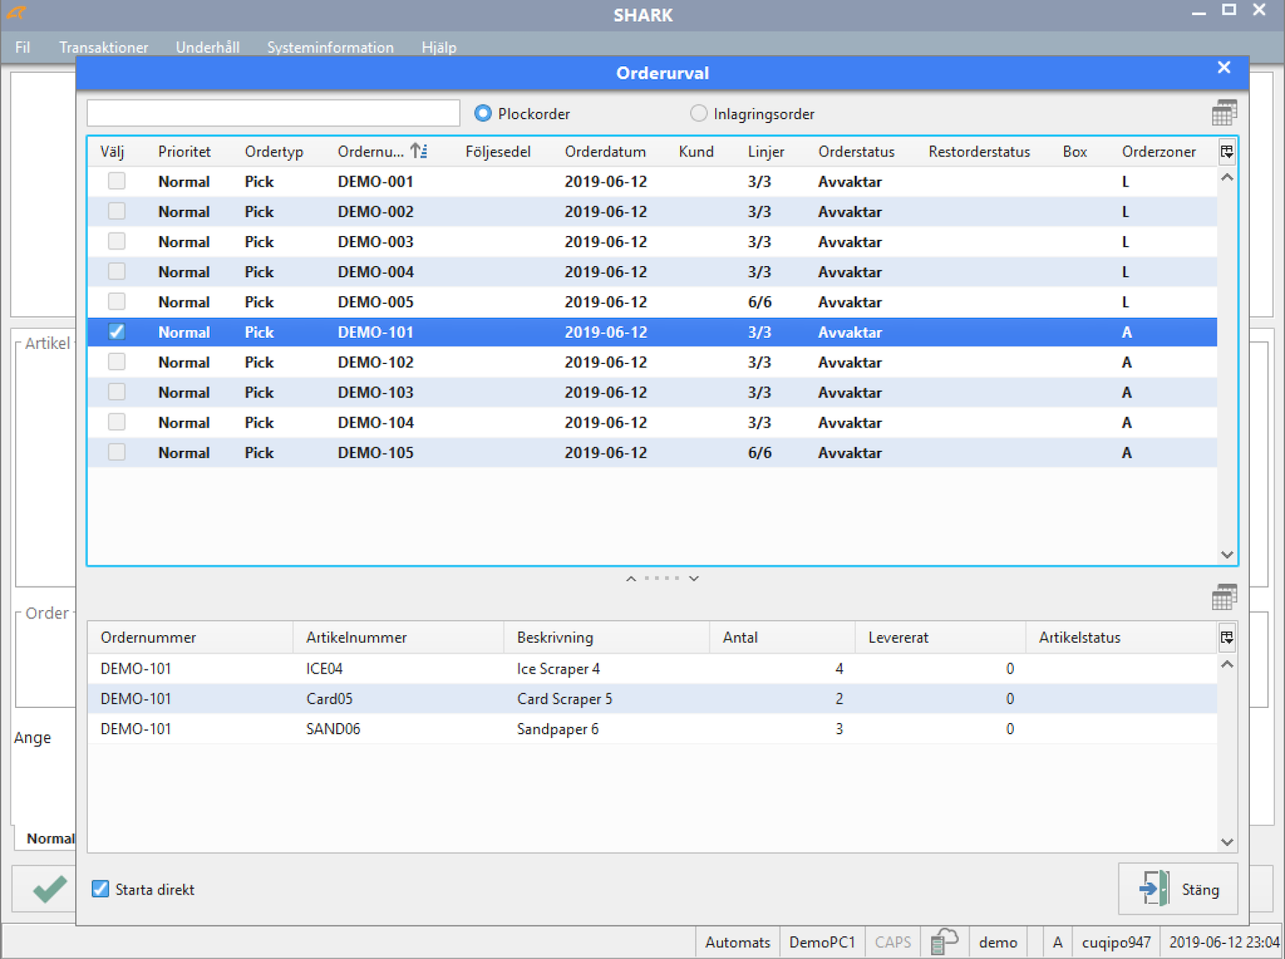Click the demo user status entry

[x=997, y=941]
